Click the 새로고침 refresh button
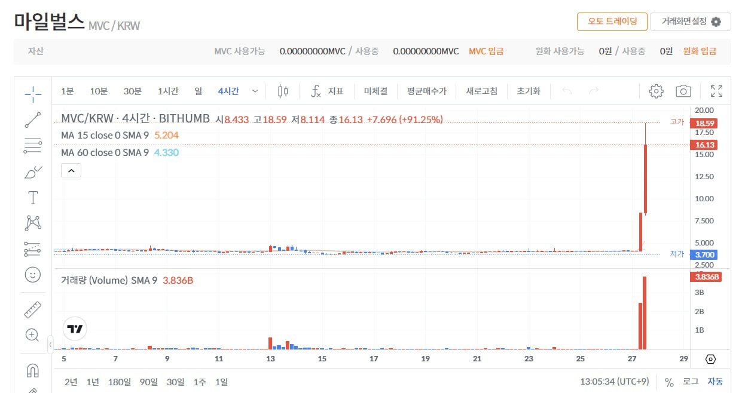This screenshot has height=393, width=742. 482,91
